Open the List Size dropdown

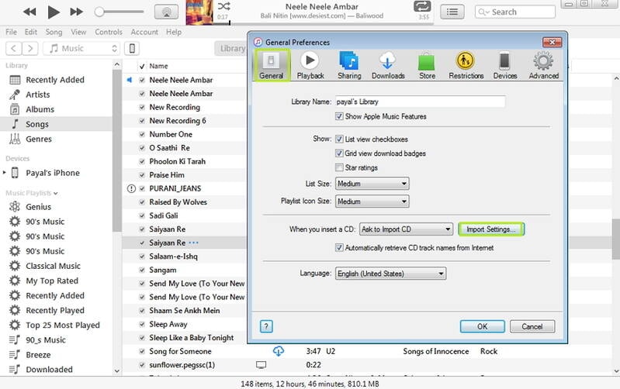(372, 184)
